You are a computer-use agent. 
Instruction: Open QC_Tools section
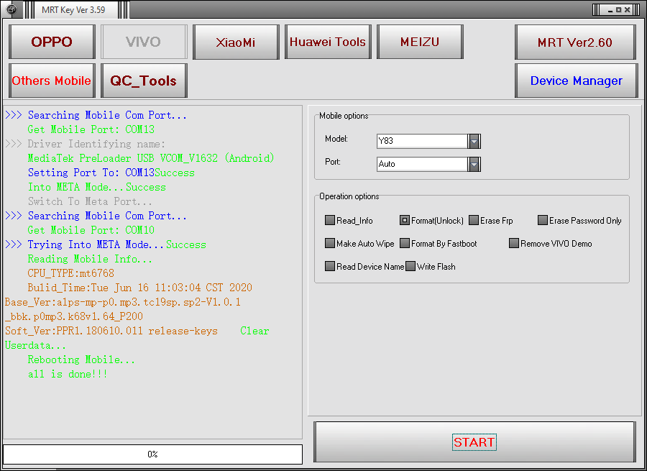[144, 81]
